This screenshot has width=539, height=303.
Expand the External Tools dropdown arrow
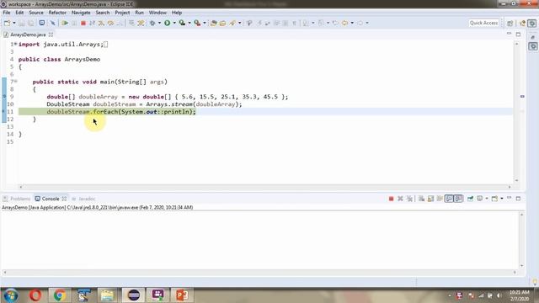[x=204, y=23]
